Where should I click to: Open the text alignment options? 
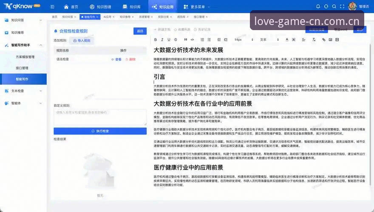click(303, 40)
